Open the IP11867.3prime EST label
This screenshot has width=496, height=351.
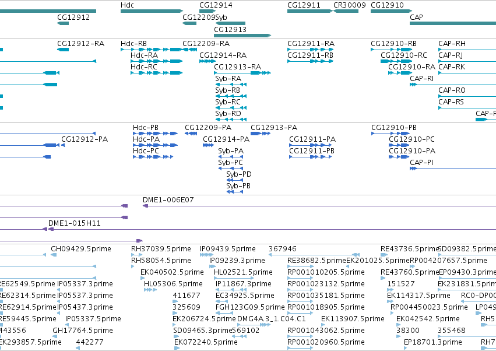(x=244, y=284)
